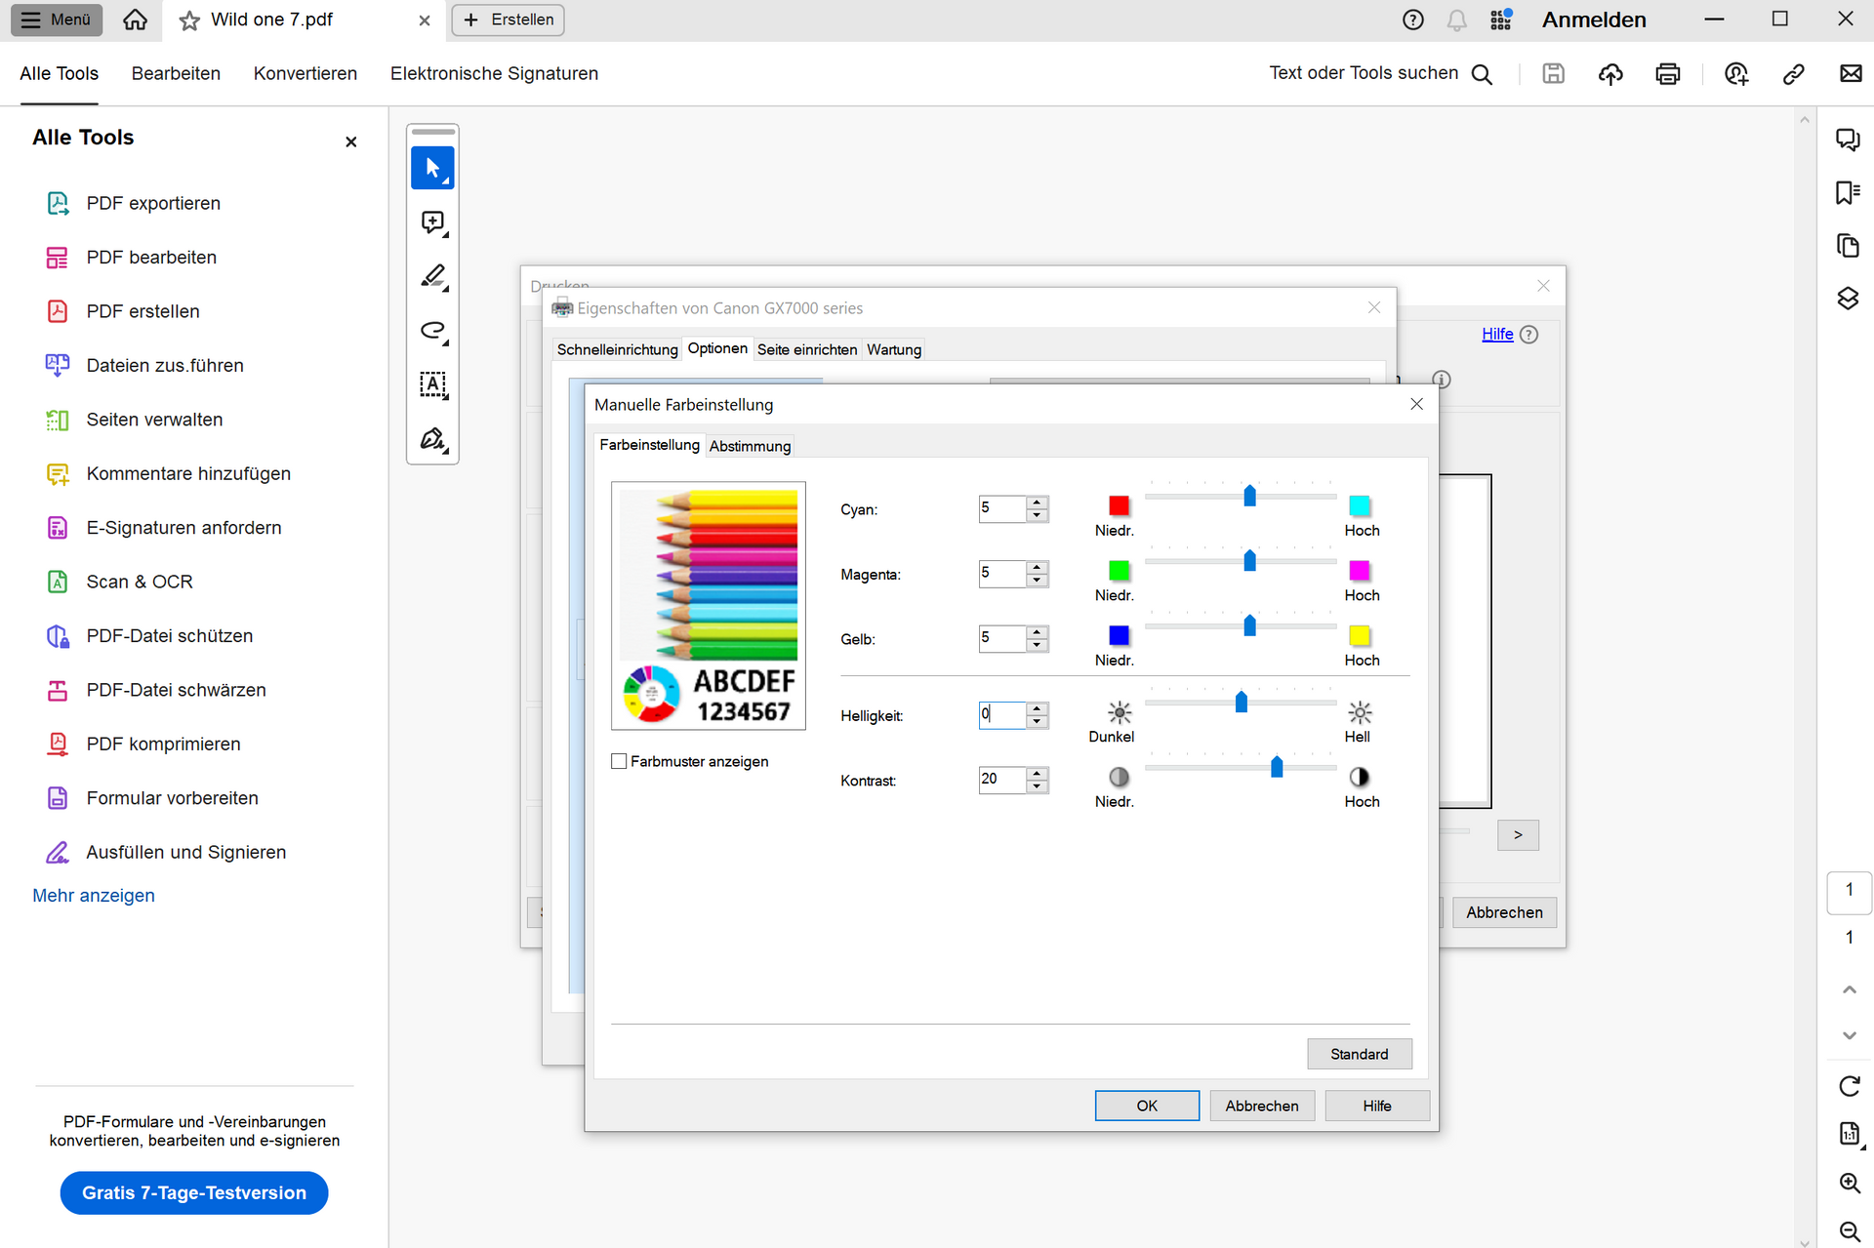
Task: Enable Farbmuster anzeigen checkbox
Action: 619,761
